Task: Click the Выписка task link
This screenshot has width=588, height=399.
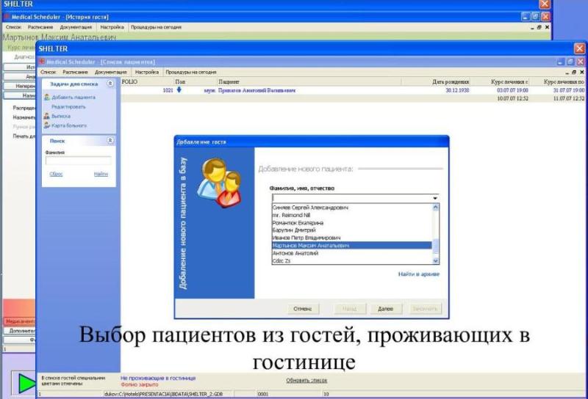Action: tap(61, 116)
